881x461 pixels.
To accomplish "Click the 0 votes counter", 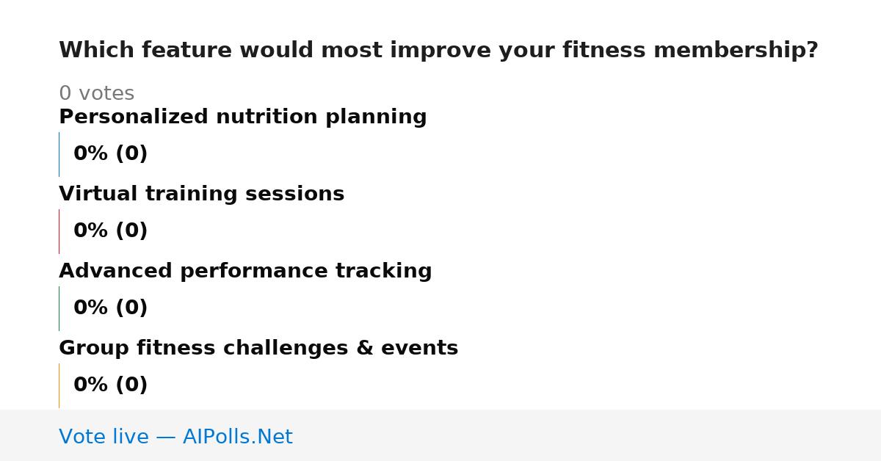I will coord(96,94).
